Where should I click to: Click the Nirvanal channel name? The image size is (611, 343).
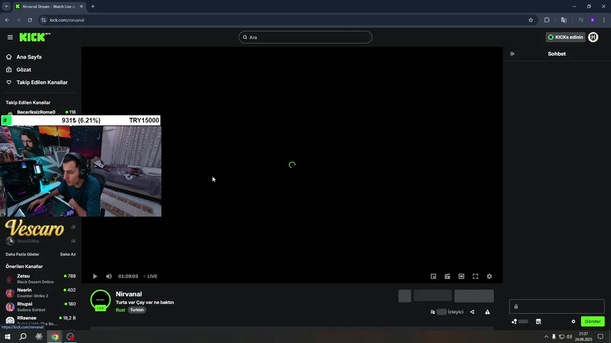pos(129,294)
